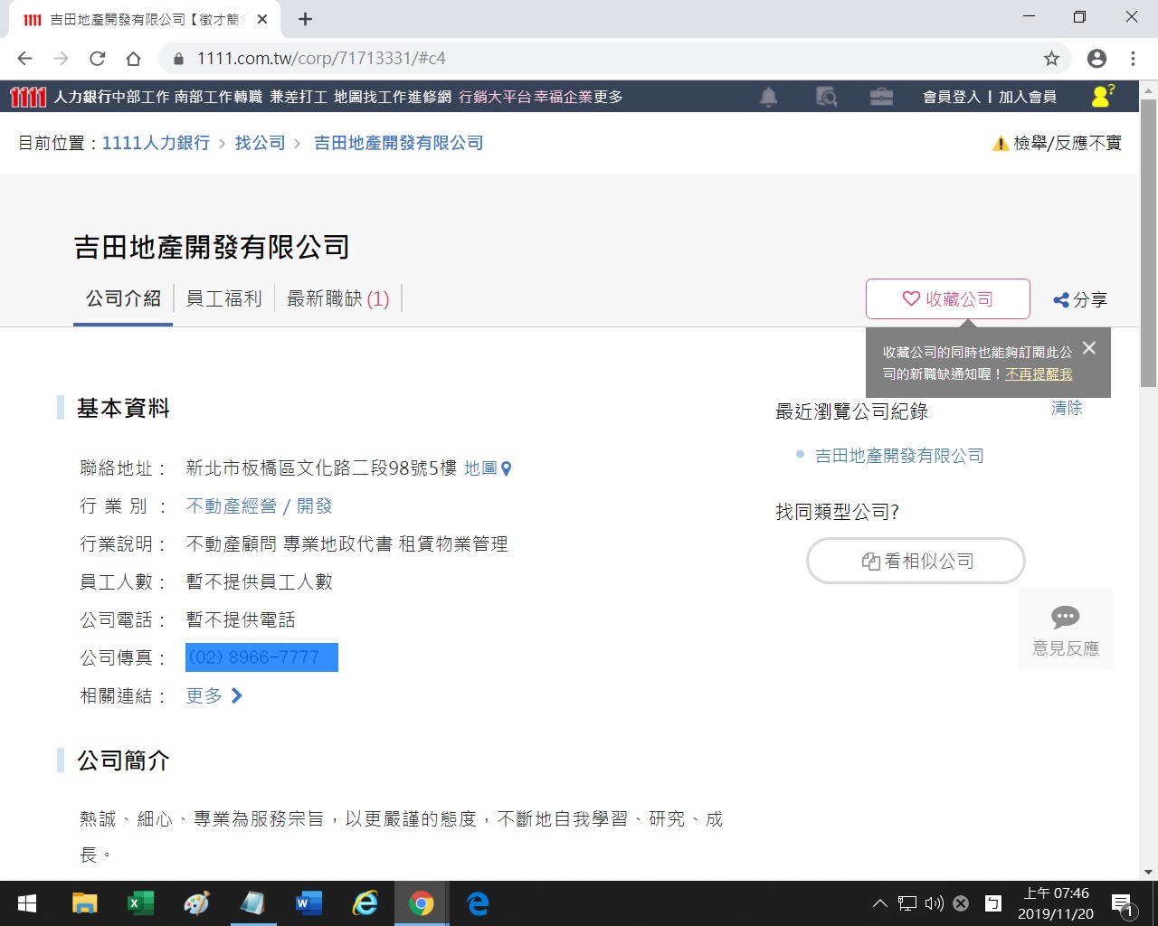Switch to 員工福利 tab
Viewport: 1158px width, 926px height.
(x=223, y=299)
